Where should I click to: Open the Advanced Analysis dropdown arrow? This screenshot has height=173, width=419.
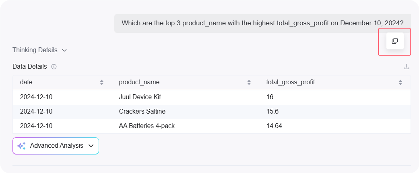[91, 146]
